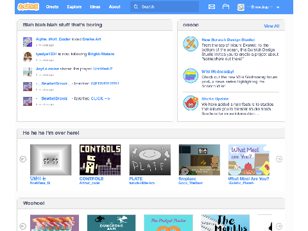Open the Alpha_Wolf_Coder profile link
The height and width of the screenshot is (231, 308).
click(53, 39)
